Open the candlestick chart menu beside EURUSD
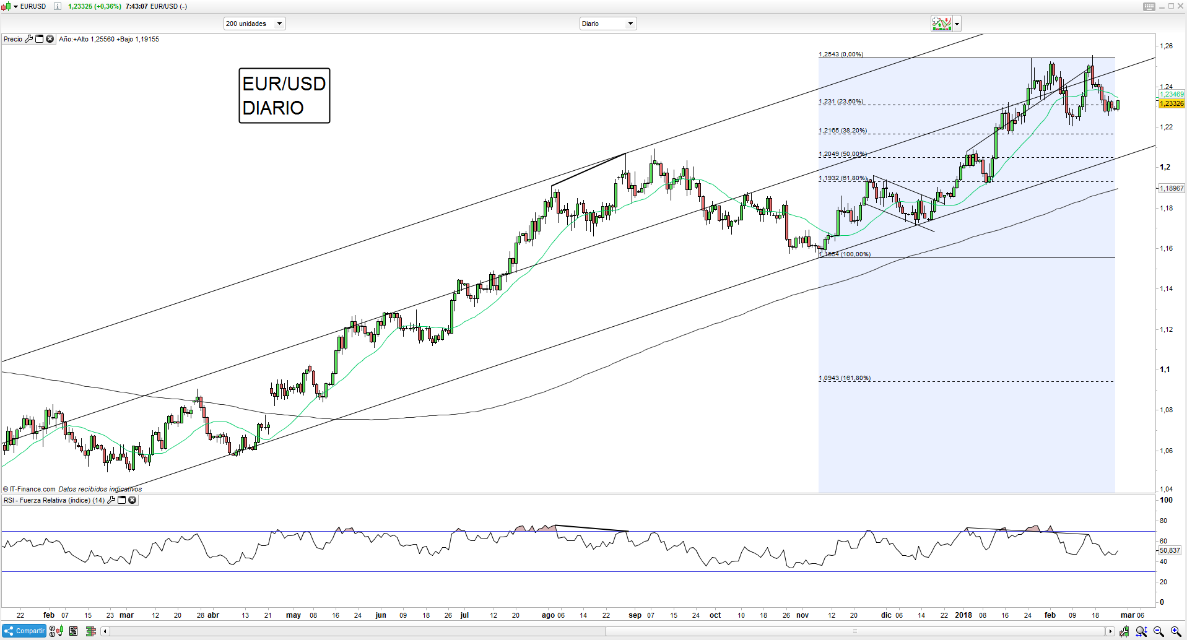This screenshot has width=1187, height=640. click(x=6, y=6)
